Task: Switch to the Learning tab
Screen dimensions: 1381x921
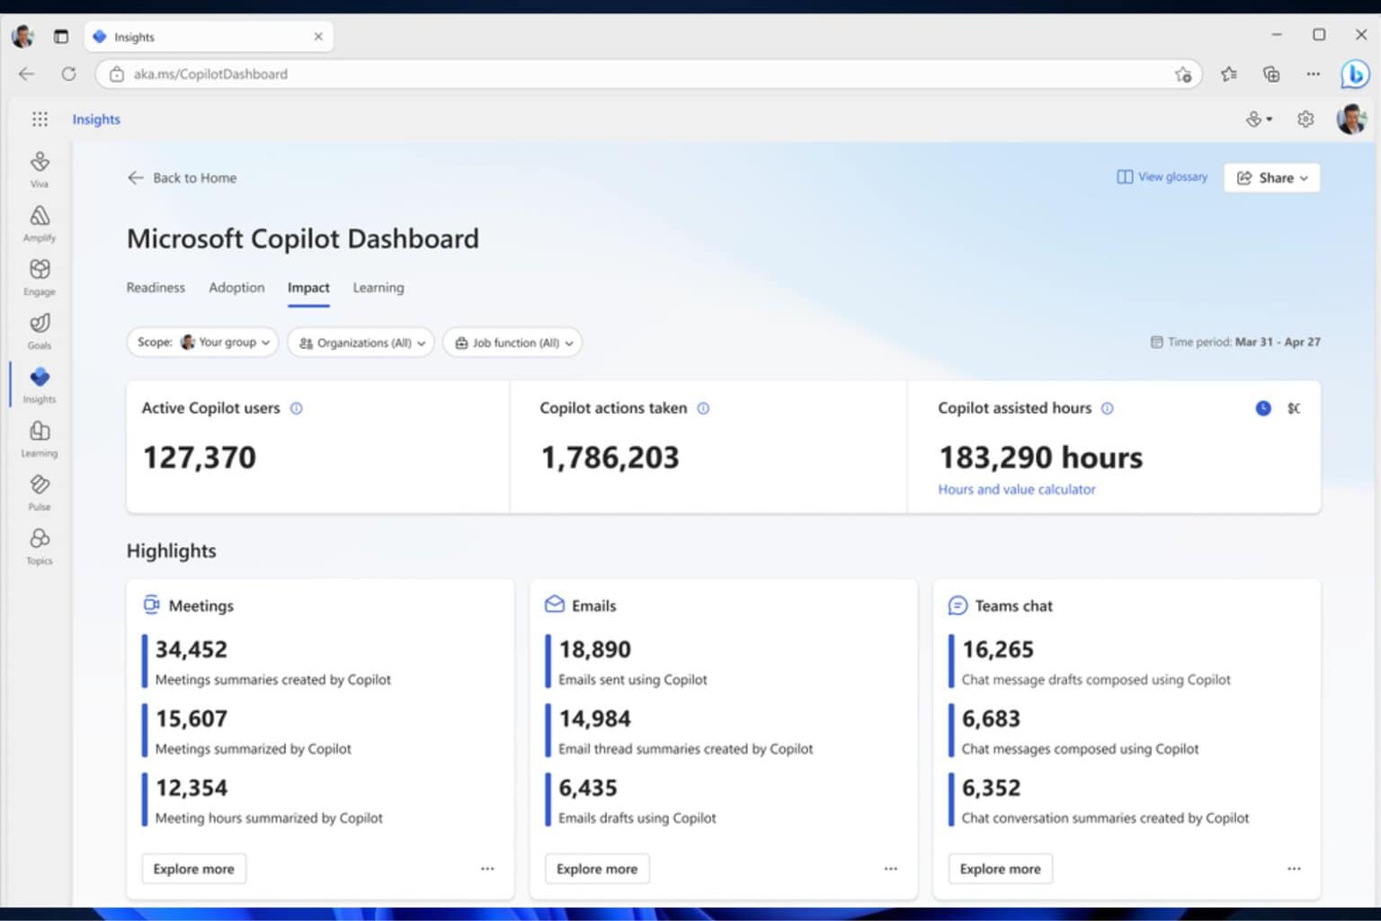Action: (379, 288)
